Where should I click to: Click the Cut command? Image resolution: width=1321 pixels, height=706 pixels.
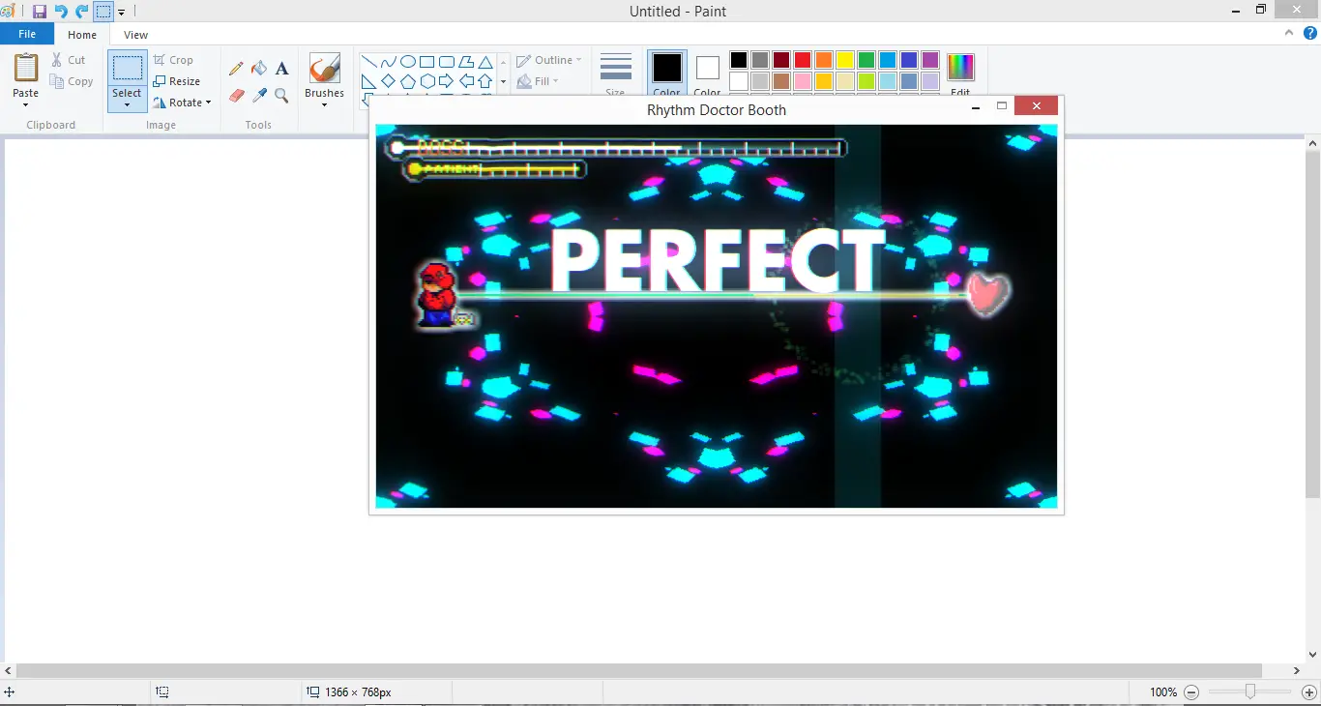[69, 60]
